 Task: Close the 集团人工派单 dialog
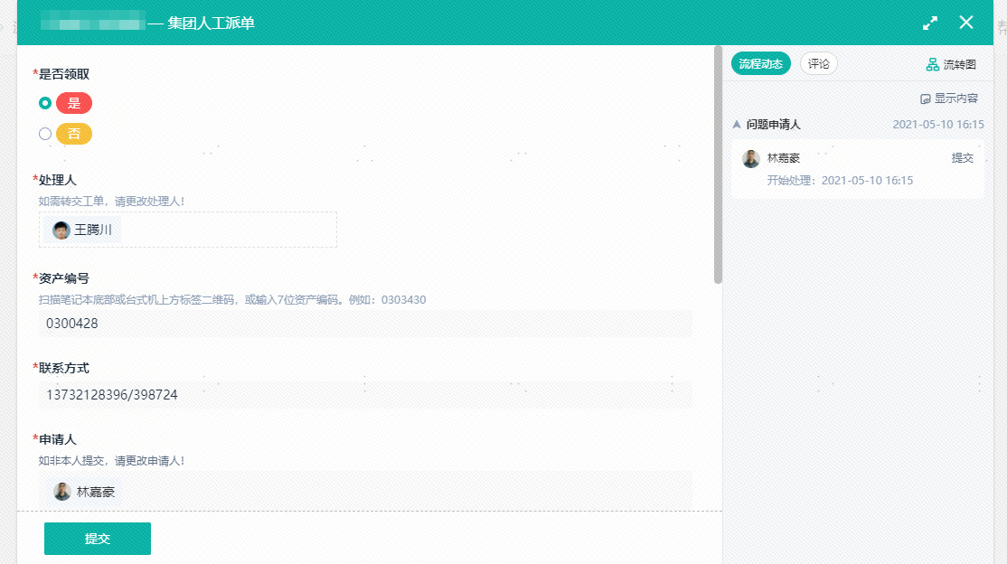coord(966,23)
